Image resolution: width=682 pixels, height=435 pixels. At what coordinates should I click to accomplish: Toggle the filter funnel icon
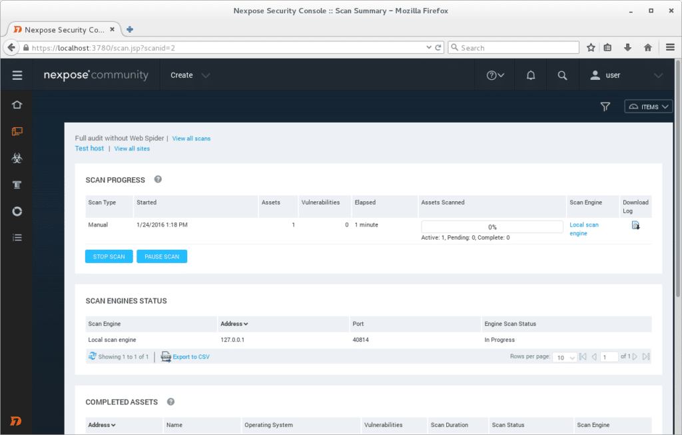click(x=605, y=107)
